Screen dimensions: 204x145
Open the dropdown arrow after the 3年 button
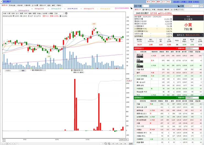128,144
